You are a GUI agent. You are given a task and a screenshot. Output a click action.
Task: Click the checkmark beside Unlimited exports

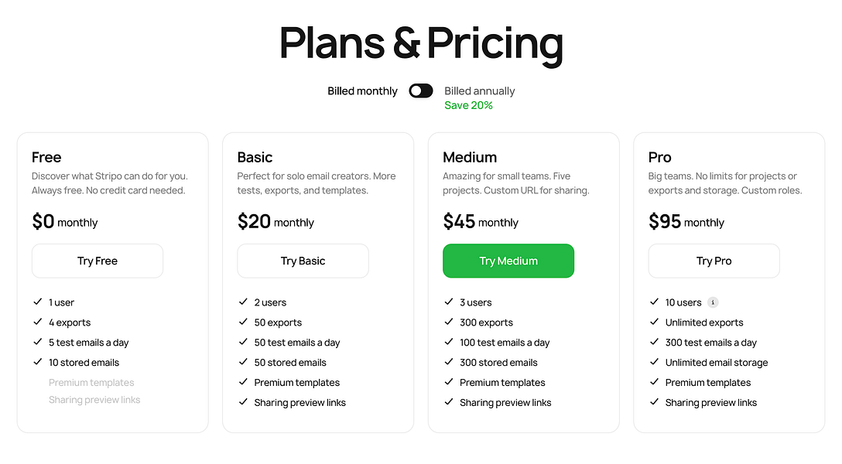click(x=654, y=322)
